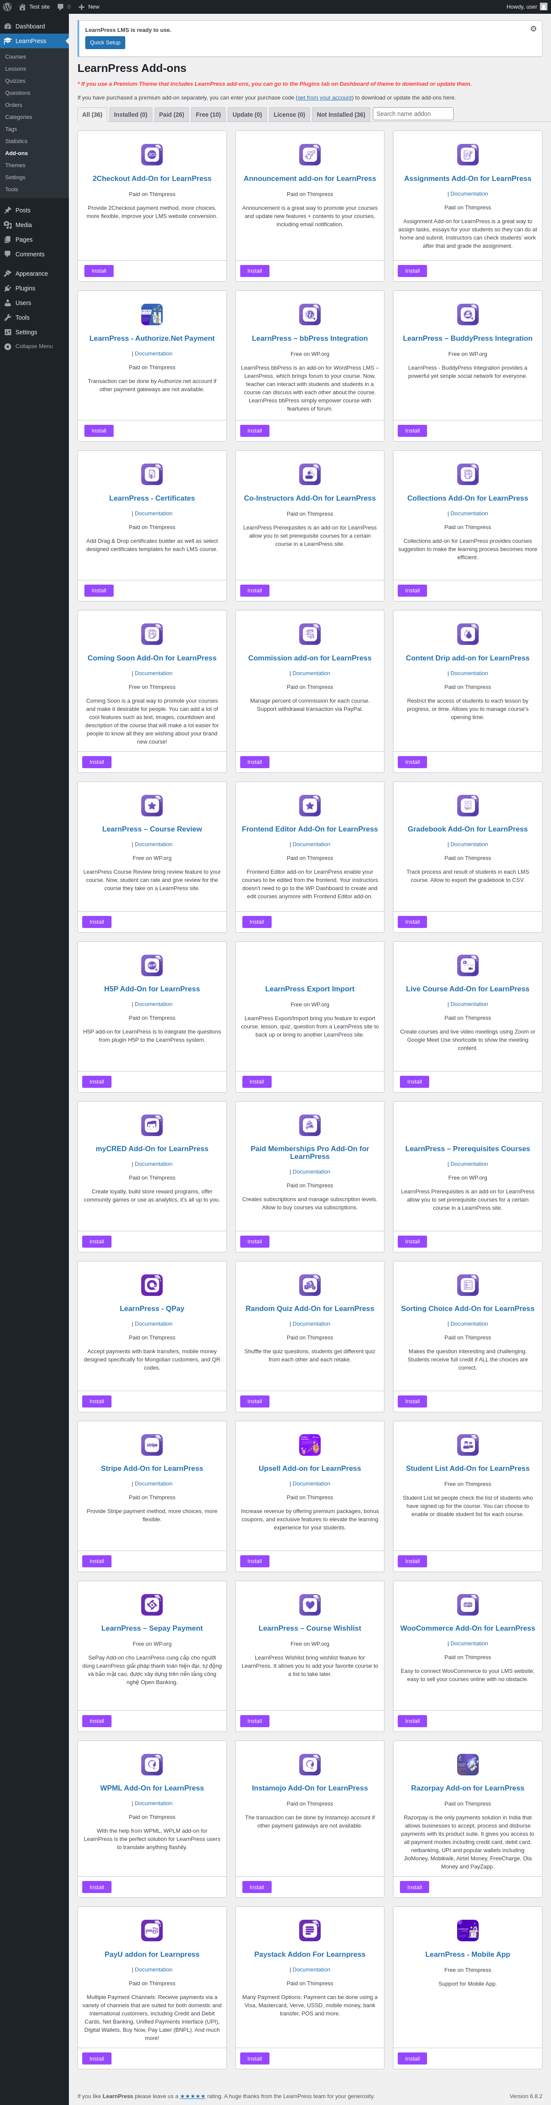
Task: Click the Certificates add-on icon
Action: 152,474
